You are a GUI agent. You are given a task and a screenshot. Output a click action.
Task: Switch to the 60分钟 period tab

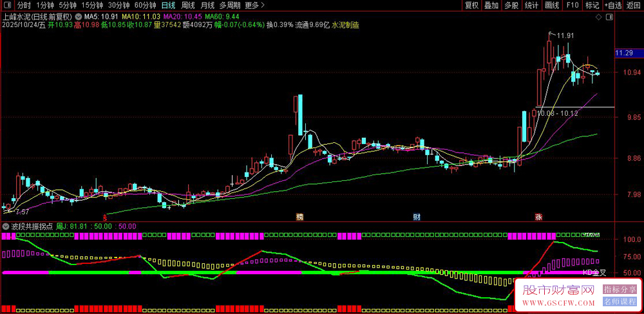[x=146, y=5]
